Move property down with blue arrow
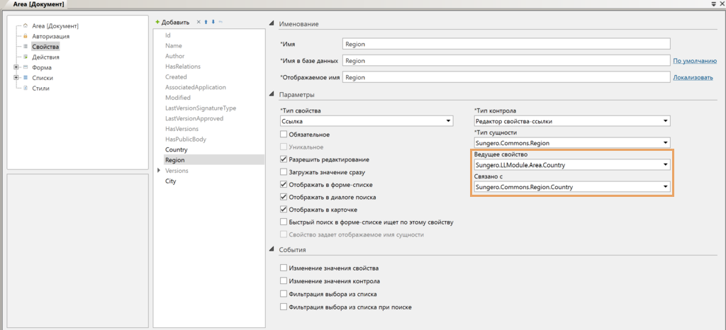The width and height of the screenshot is (726, 330). tap(213, 22)
